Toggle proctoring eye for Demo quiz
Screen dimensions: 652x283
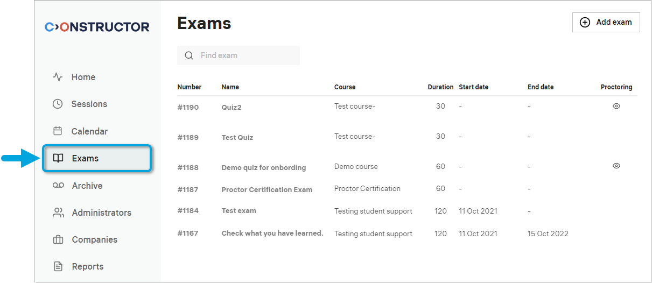(616, 166)
